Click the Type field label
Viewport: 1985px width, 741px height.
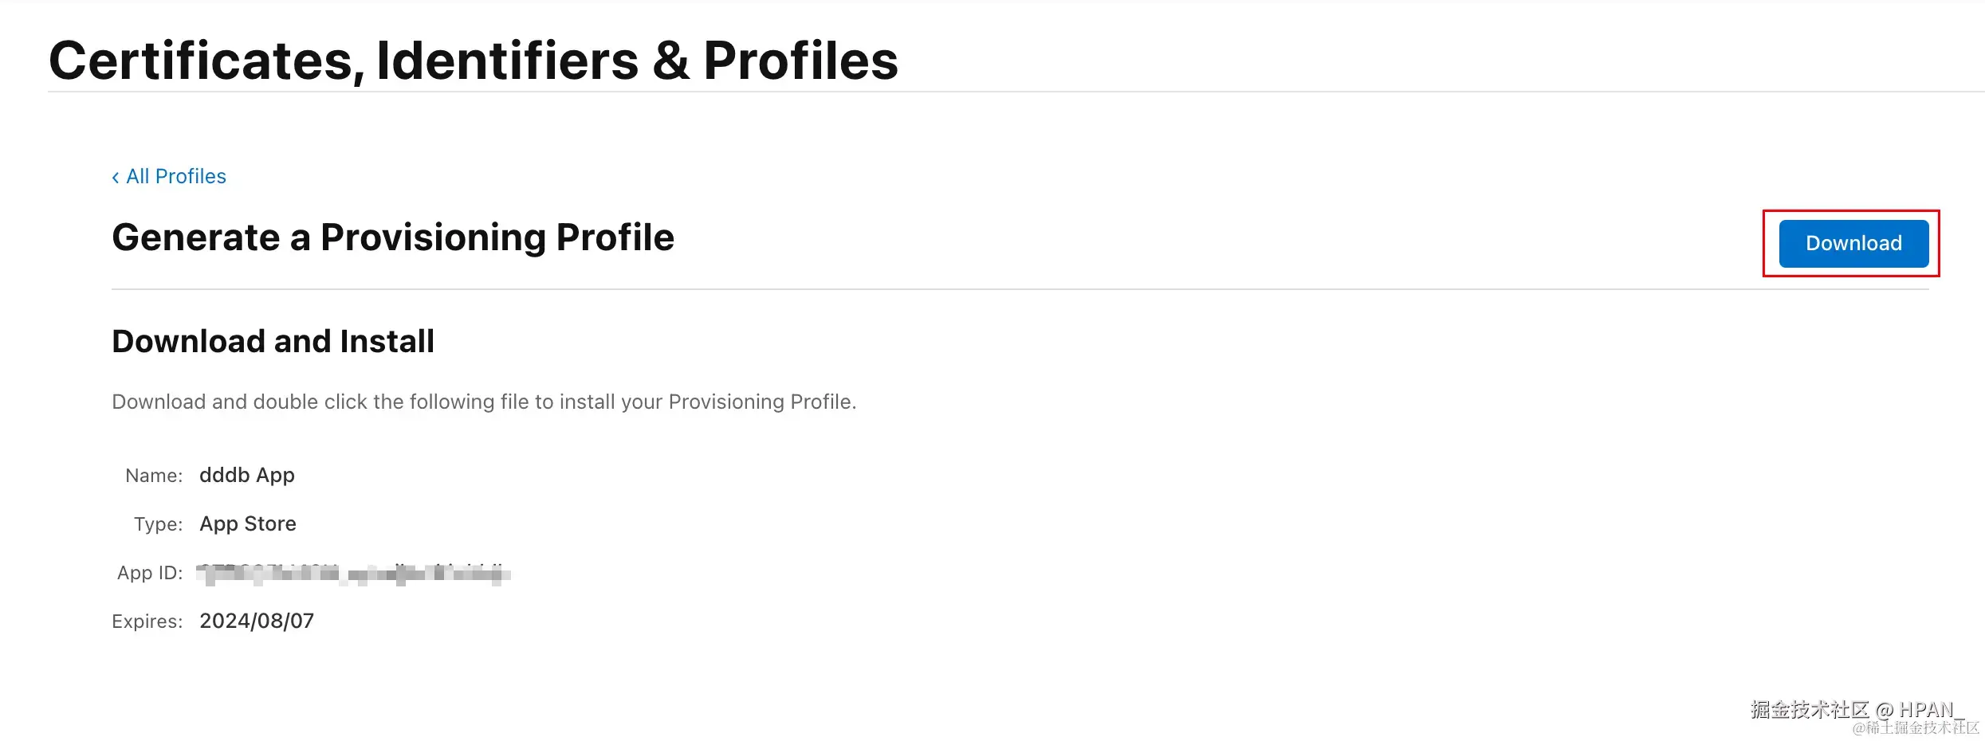(x=158, y=524)
